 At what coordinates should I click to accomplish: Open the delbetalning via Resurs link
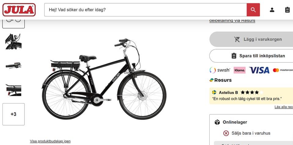[232, 20]
